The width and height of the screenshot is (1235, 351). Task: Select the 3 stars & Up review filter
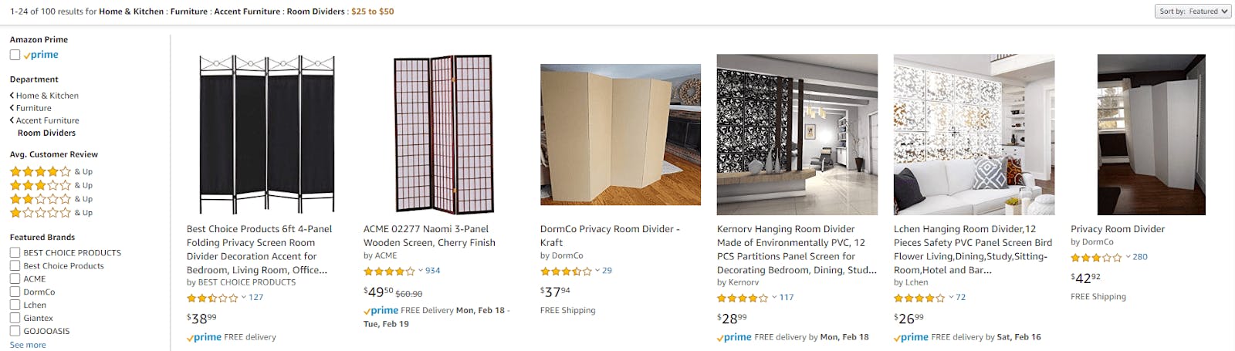[51, 185]
